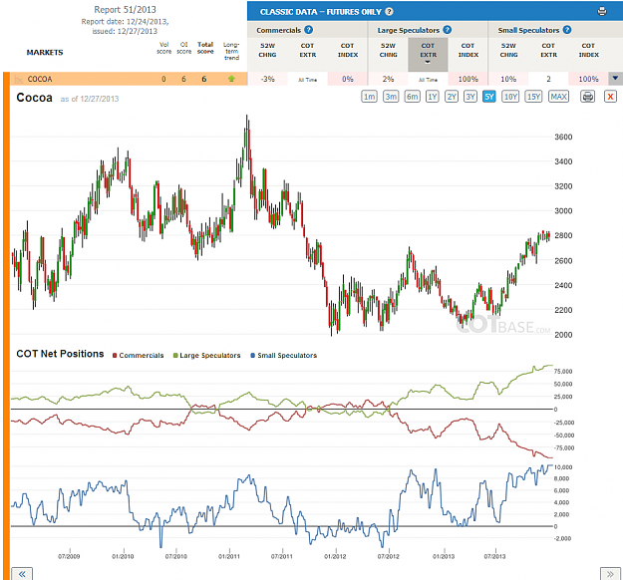The height and width of the screenshot is (580, 623).
Task: Open the Commercials help question icon
Action: (x=309, y=30)
